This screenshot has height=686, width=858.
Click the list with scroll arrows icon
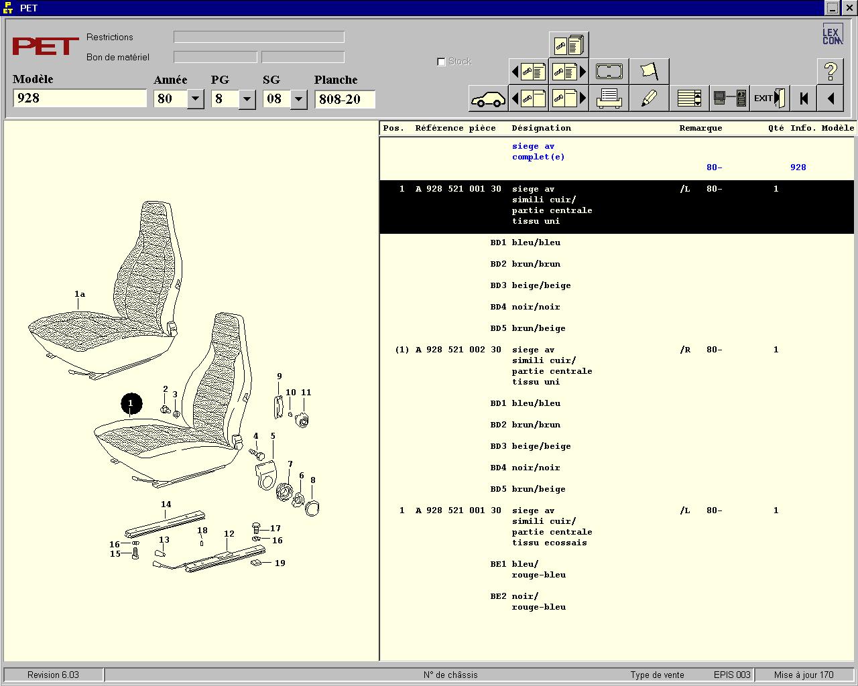[x=689, y=98]
